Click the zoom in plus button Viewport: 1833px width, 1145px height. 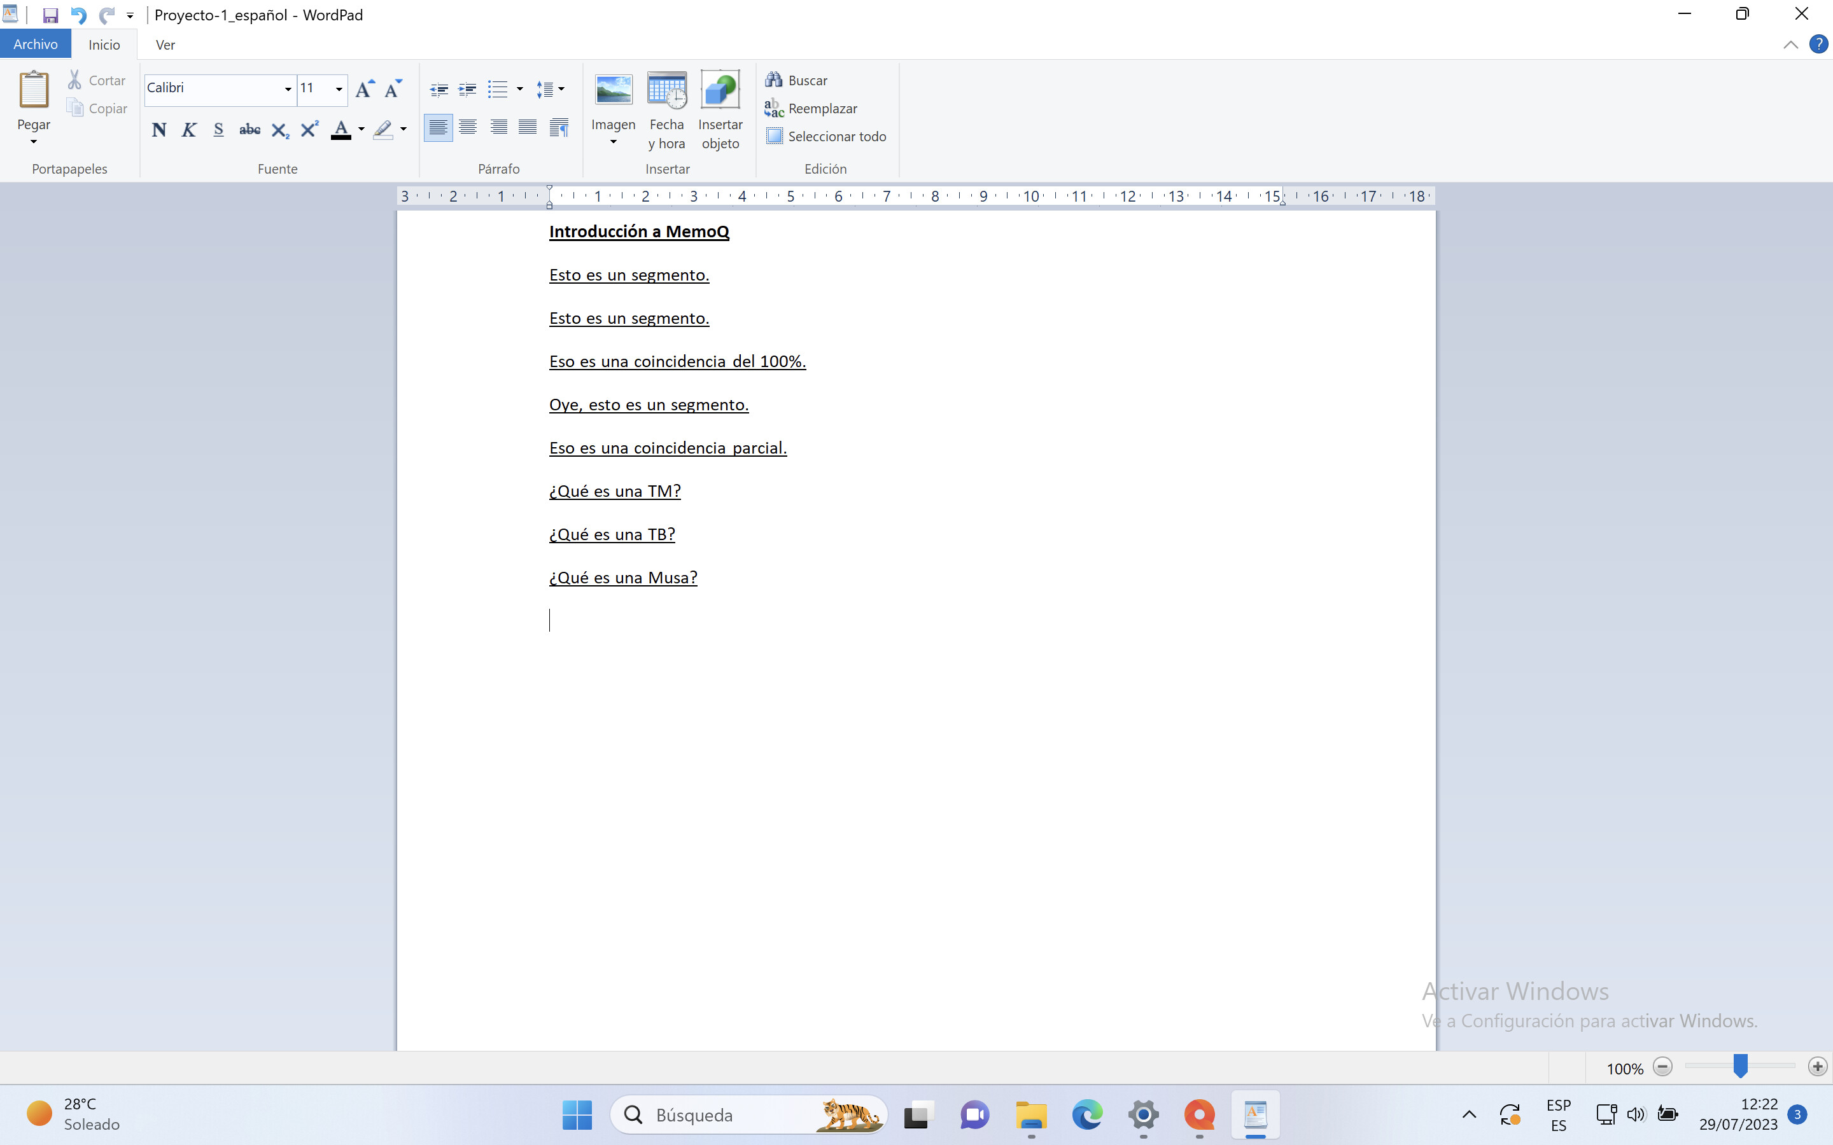point(1817,1068)
